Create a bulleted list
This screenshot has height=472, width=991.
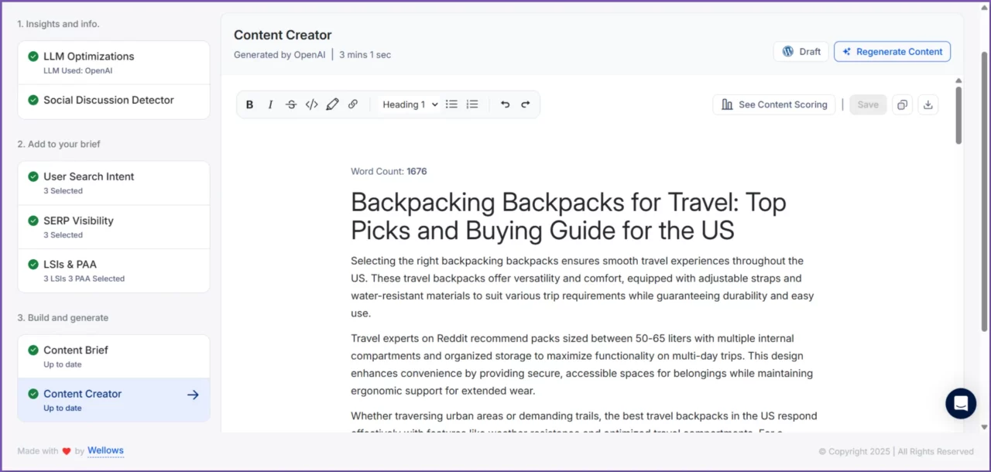click(x=451, y=104)
